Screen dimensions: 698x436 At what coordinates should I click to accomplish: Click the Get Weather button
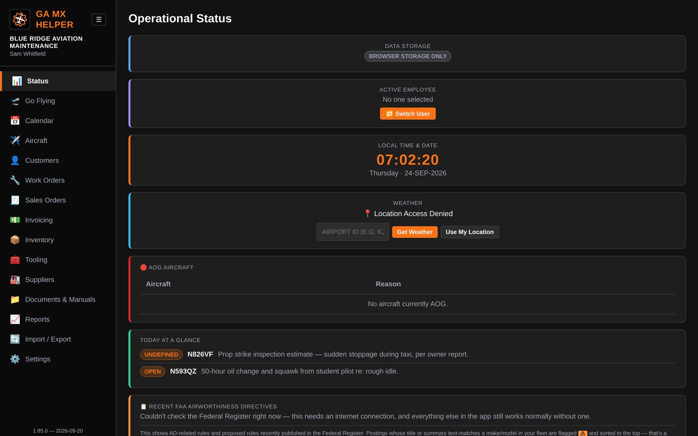pyautogui.click(x=414, y=232)
